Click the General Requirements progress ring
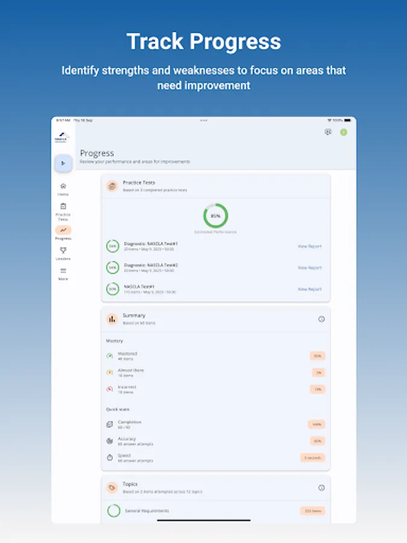The width and height of the screenshot is (407, 543). (x=113, y=511)
